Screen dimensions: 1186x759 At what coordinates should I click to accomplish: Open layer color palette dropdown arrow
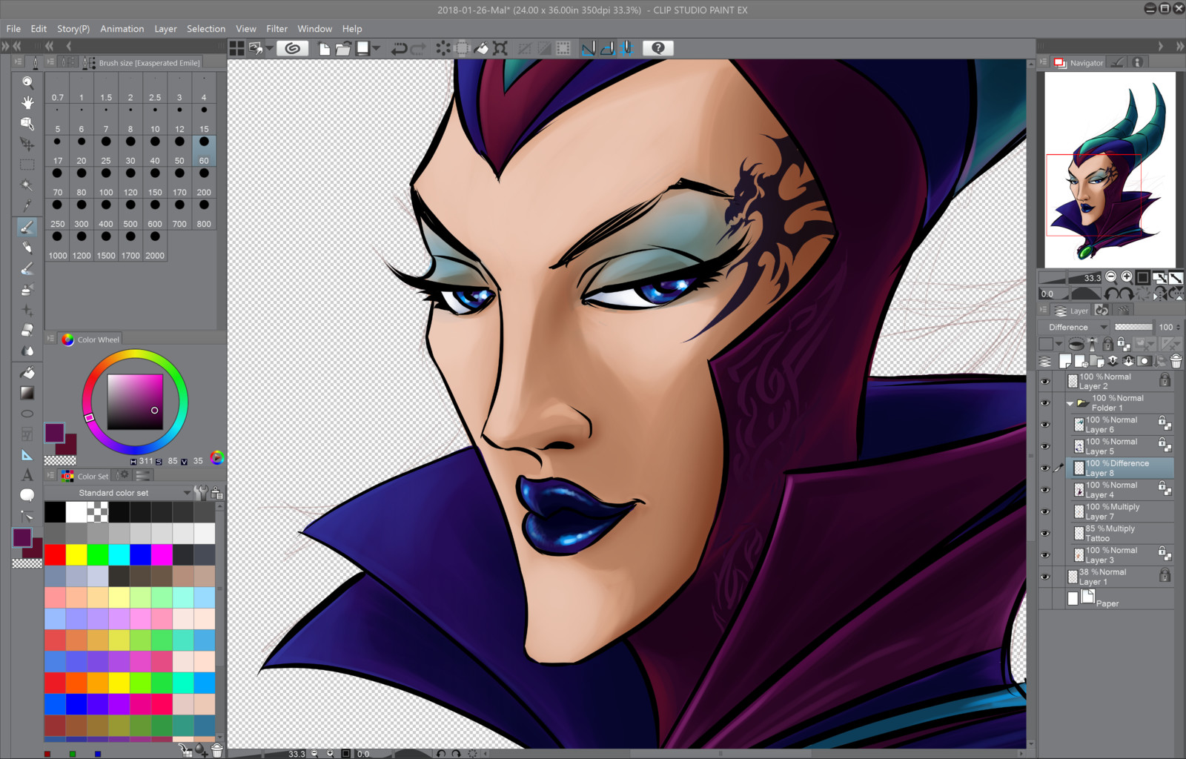point(1059,344)
